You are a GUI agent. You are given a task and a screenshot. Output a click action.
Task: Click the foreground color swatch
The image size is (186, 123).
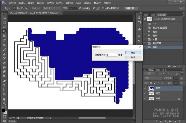point(3,111)
